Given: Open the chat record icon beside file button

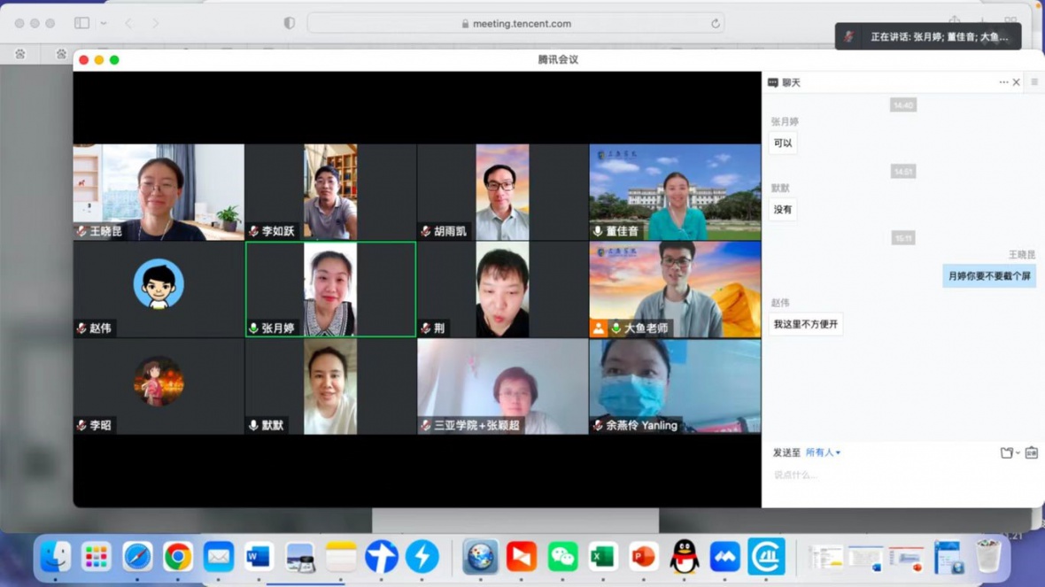Looking at the screenshot, I should coord(1031,452).
